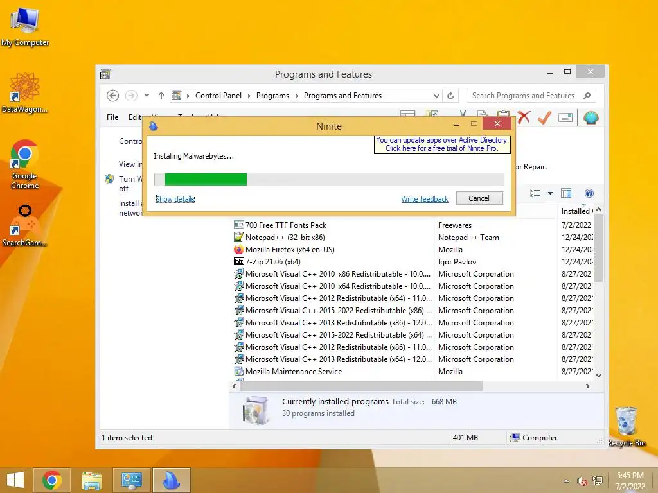The width and height of the screenshot is (658, 493).
Task: Click the change view list icon
Action: (x=535, y=193)
